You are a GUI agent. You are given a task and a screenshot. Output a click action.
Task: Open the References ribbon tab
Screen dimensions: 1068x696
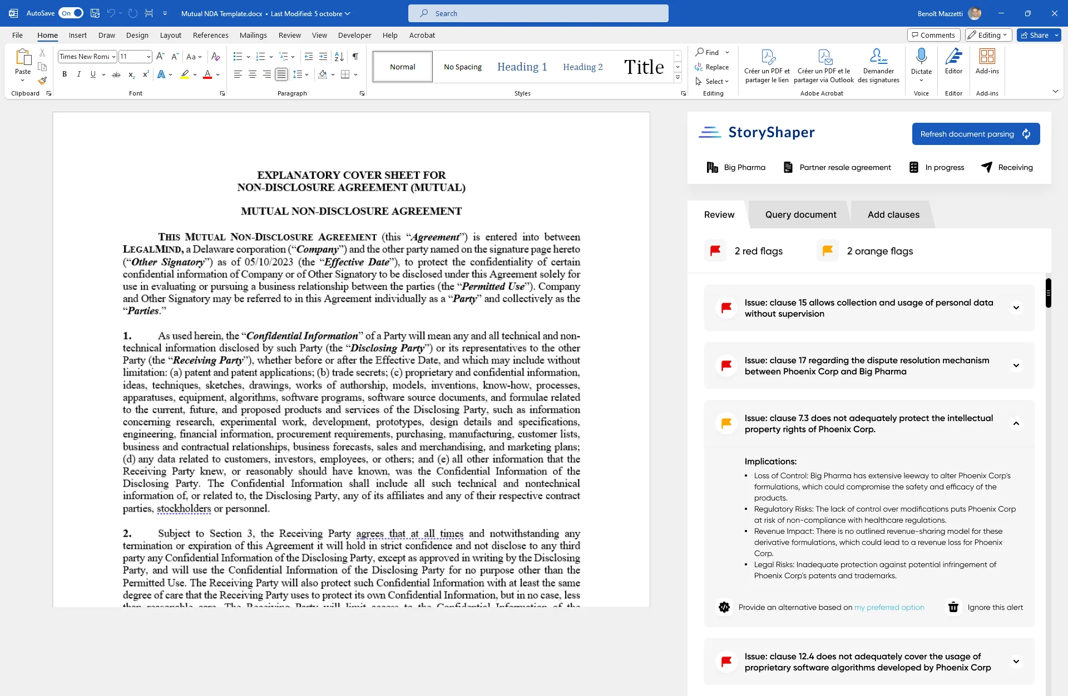pos(210,35)
